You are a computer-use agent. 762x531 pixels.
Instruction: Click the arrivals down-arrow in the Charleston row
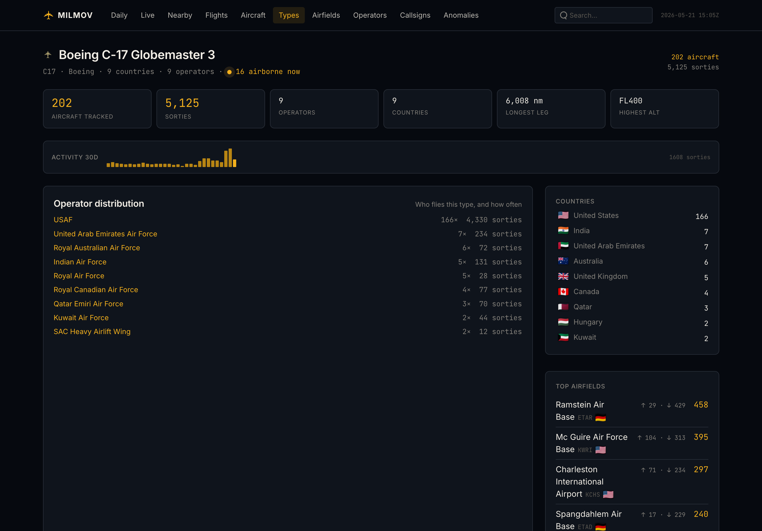tap(669, 470)
